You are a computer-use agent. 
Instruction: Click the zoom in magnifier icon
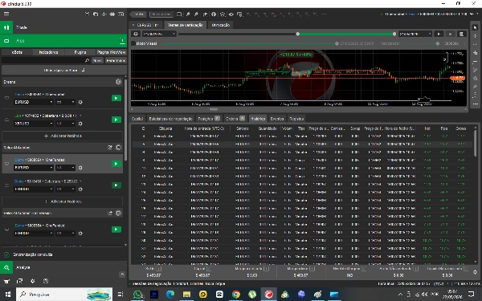click(x=188, y=14)
